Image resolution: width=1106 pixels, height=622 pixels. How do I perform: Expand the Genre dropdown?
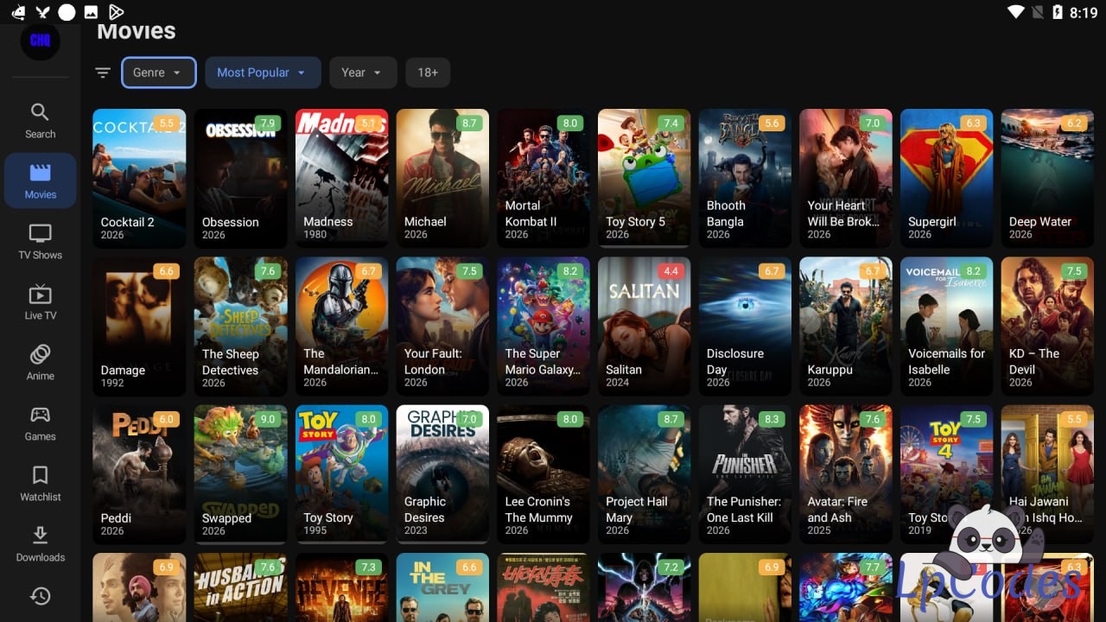tap(159, 73)
